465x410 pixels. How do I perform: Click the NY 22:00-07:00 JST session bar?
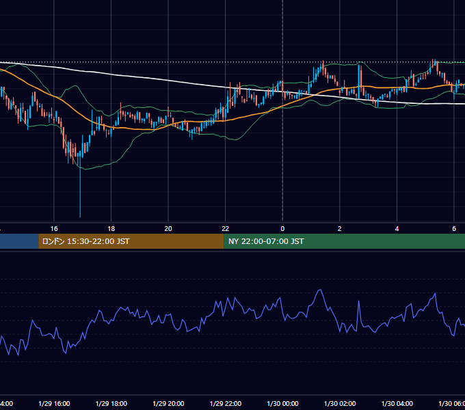click(344, 241)
